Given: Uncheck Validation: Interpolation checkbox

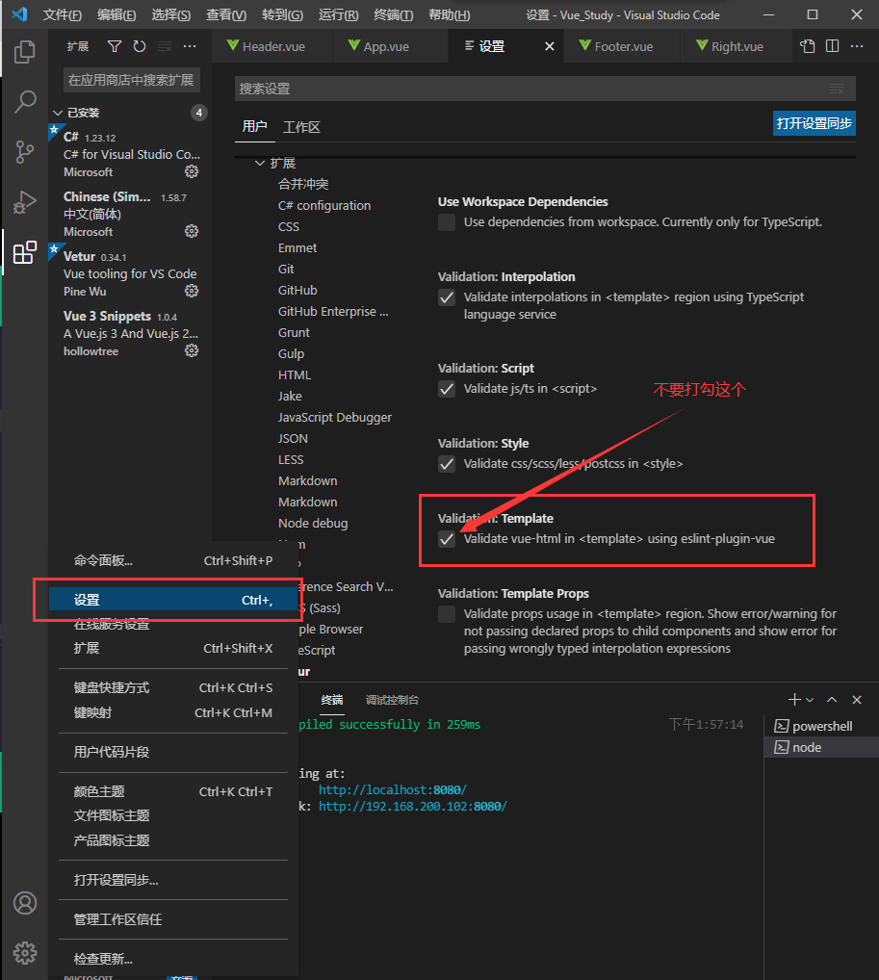Looking at the screenshot, I should (x=447, y=297).
